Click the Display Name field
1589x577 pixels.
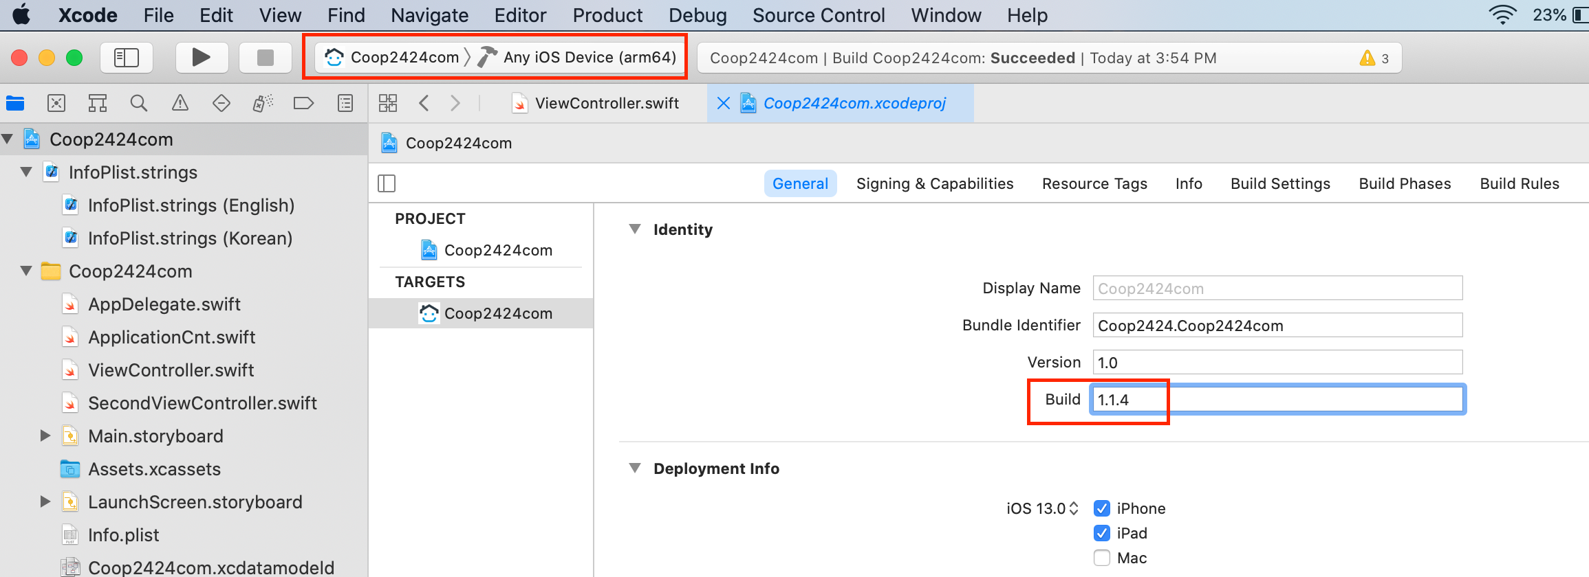tap(1277, 288)
